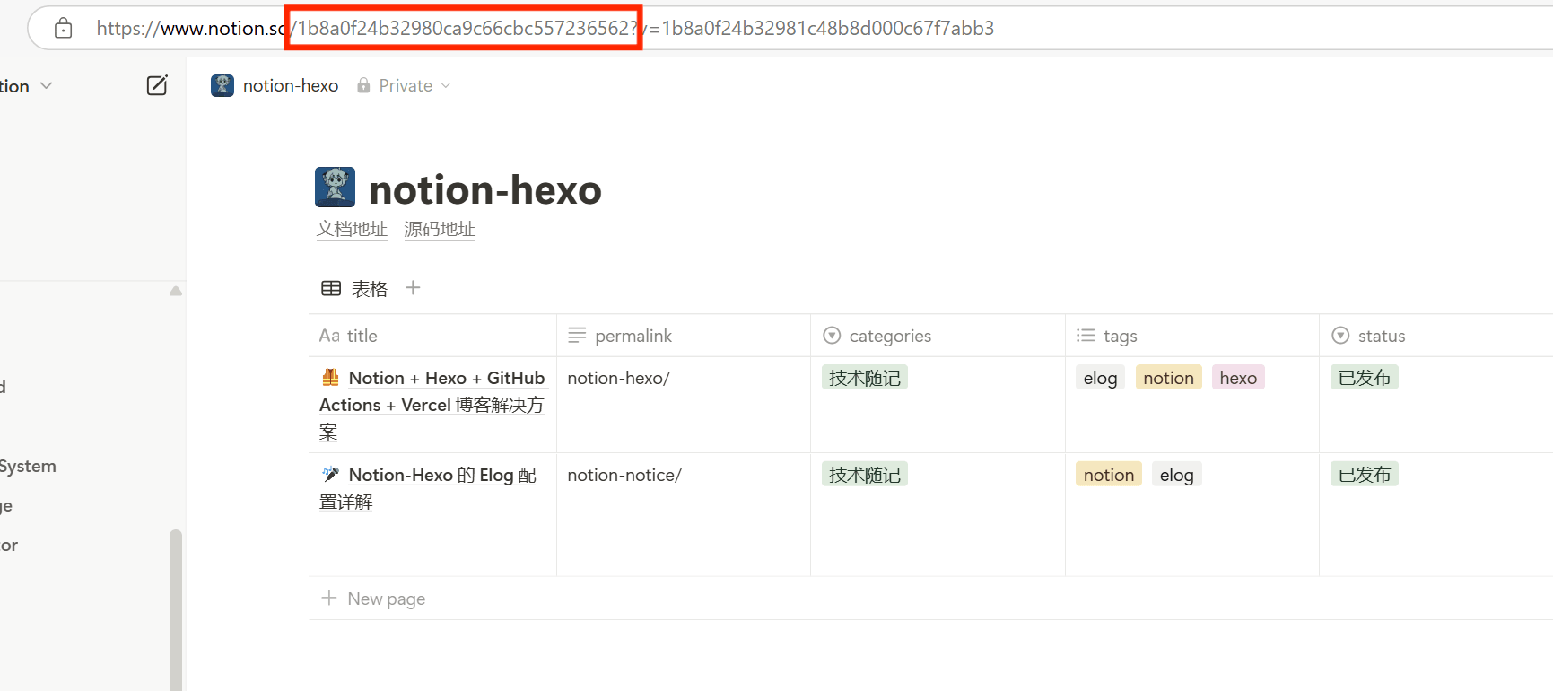Click the pink hexo tag
Viewport: 1553px width, 691px height.
[x=1237, y=378]
